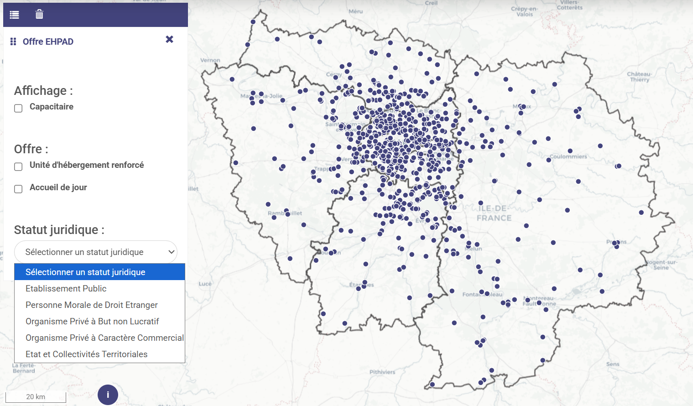The image size is (693, 406).
Task: Click the 20 km scale bar
Action: tap(36, 397)
